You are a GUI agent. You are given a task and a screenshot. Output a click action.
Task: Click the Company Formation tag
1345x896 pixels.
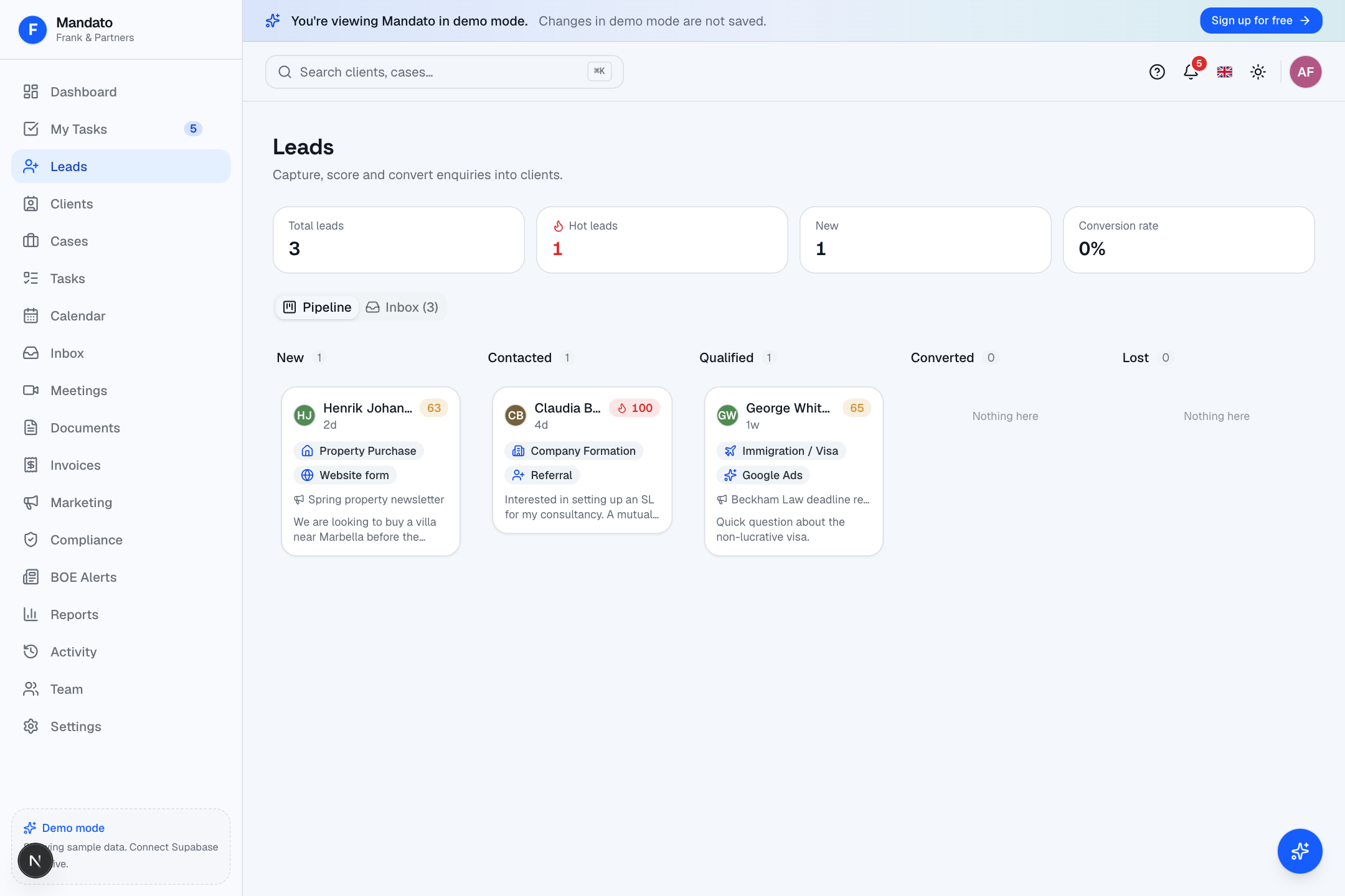(x=574, y=451)
